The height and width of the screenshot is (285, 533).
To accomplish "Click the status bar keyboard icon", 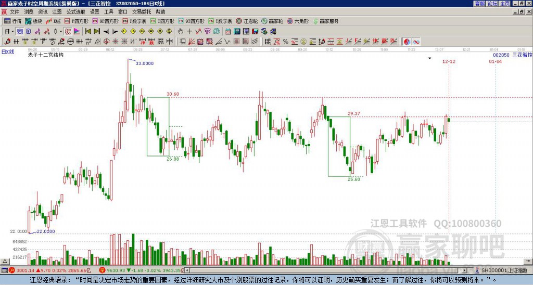I will coord(4,270).
